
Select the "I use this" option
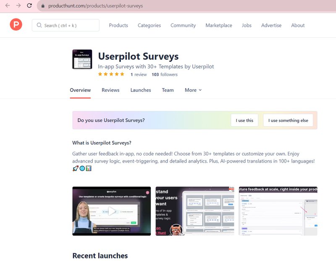pos(244,120)
